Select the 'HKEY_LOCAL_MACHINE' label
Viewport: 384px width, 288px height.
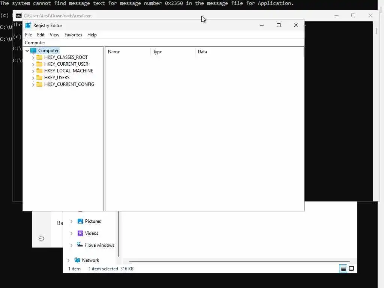tap(69, 71)
